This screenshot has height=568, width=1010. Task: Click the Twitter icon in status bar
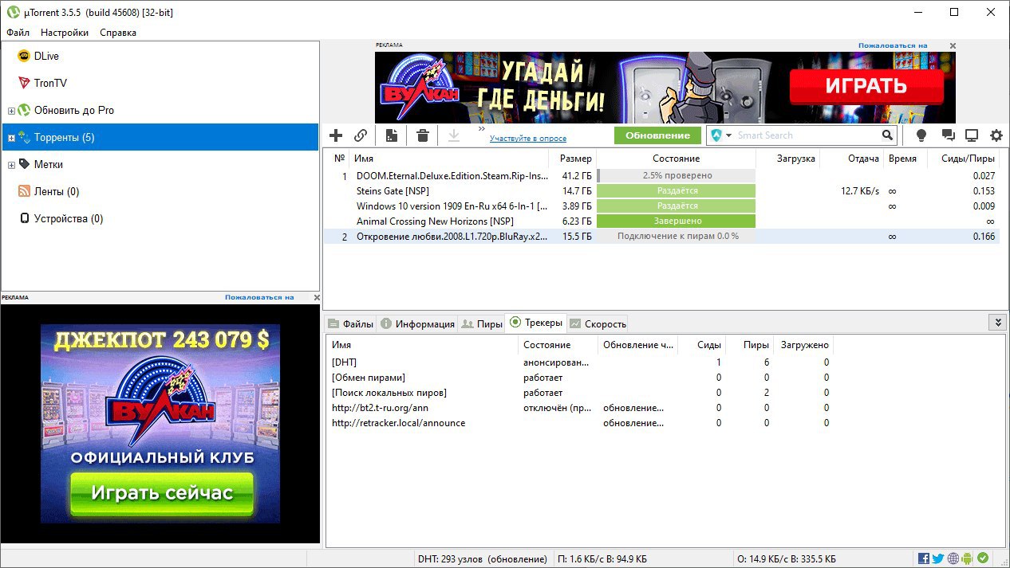click(x=938, y=558)
